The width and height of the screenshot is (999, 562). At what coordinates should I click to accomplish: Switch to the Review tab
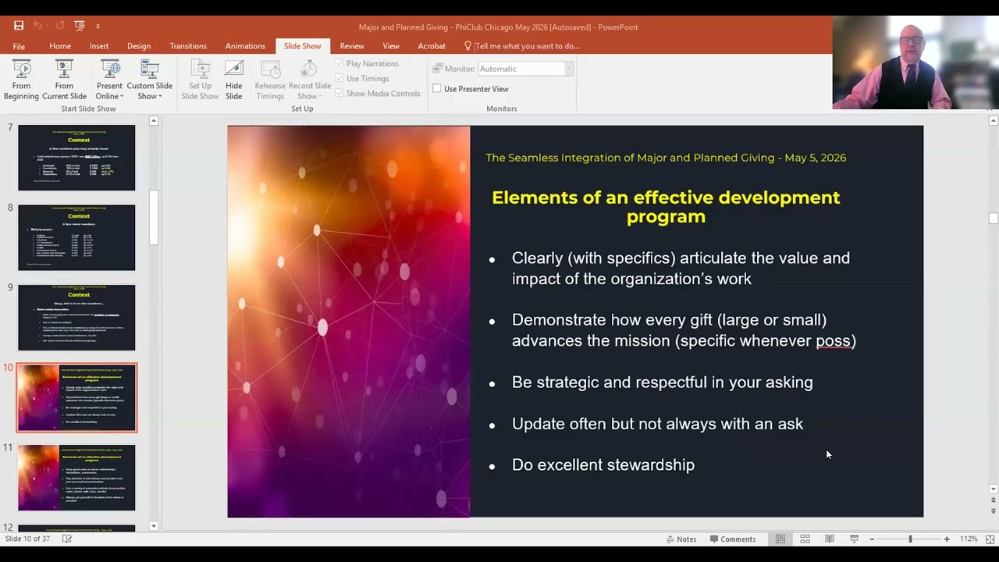(352, 46)
